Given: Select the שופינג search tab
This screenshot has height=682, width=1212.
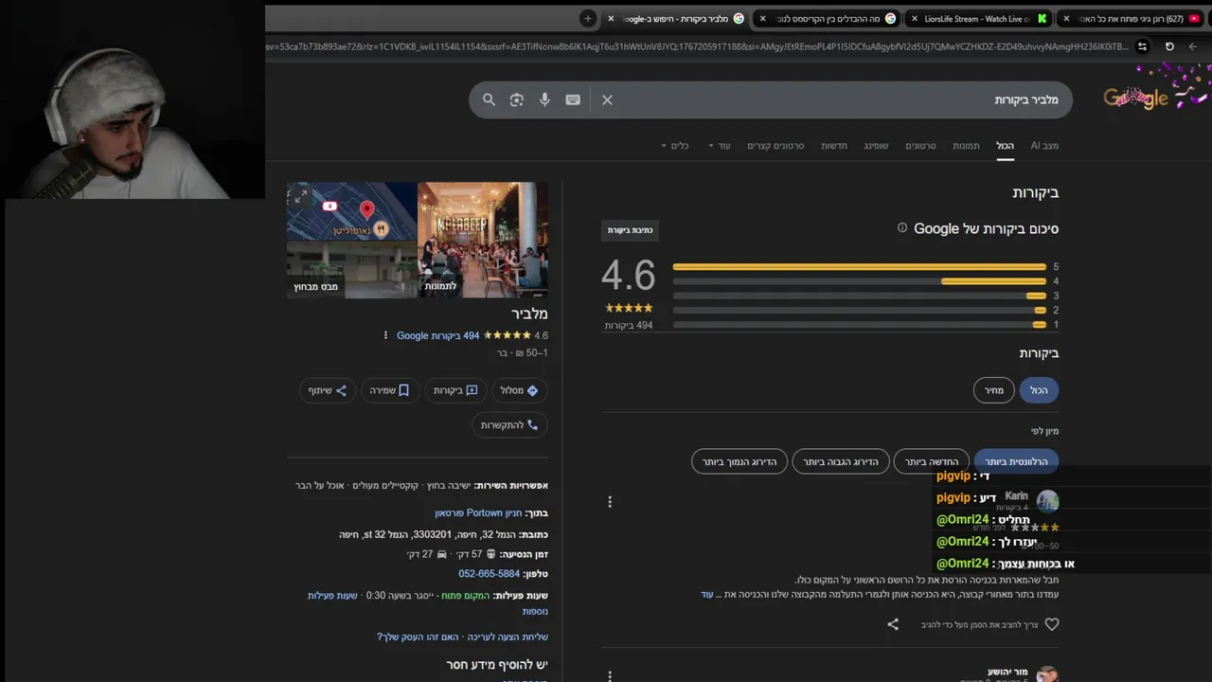Looking at the screenshot, I should pos(876,146).
